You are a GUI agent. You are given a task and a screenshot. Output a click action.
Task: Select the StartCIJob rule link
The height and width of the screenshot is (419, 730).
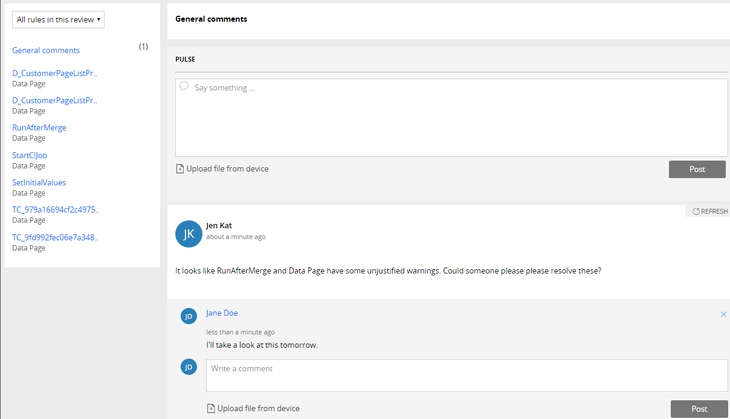30,155
